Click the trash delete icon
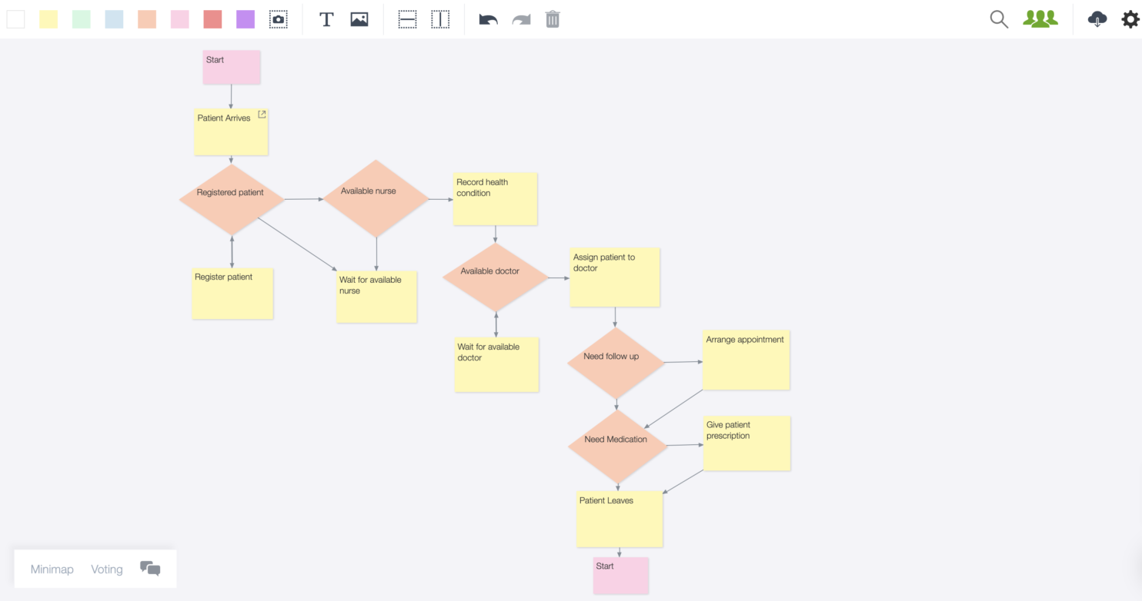 click(553, 19)
